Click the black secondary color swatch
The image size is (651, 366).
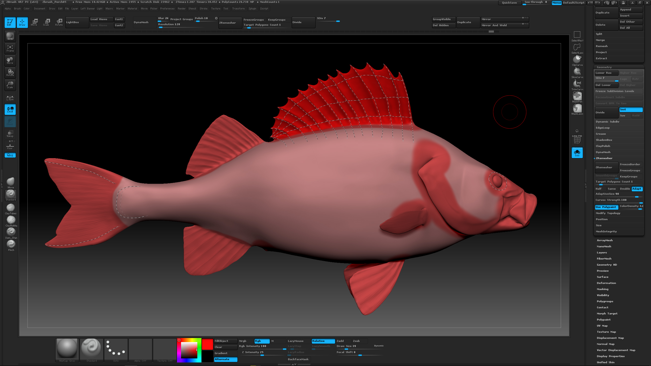(208, 356)
